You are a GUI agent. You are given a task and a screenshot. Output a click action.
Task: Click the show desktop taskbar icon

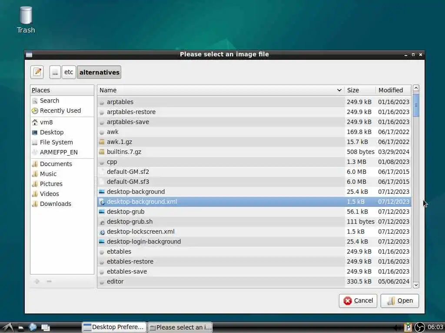[45, 328]
